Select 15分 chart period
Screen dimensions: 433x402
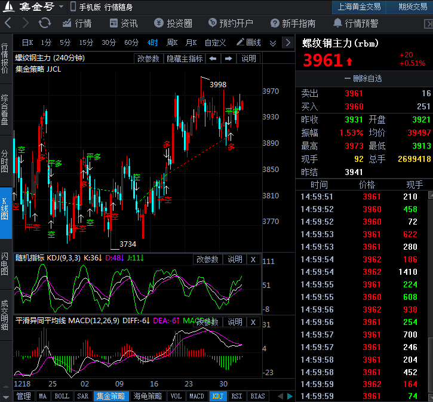(x=86, y=42)
